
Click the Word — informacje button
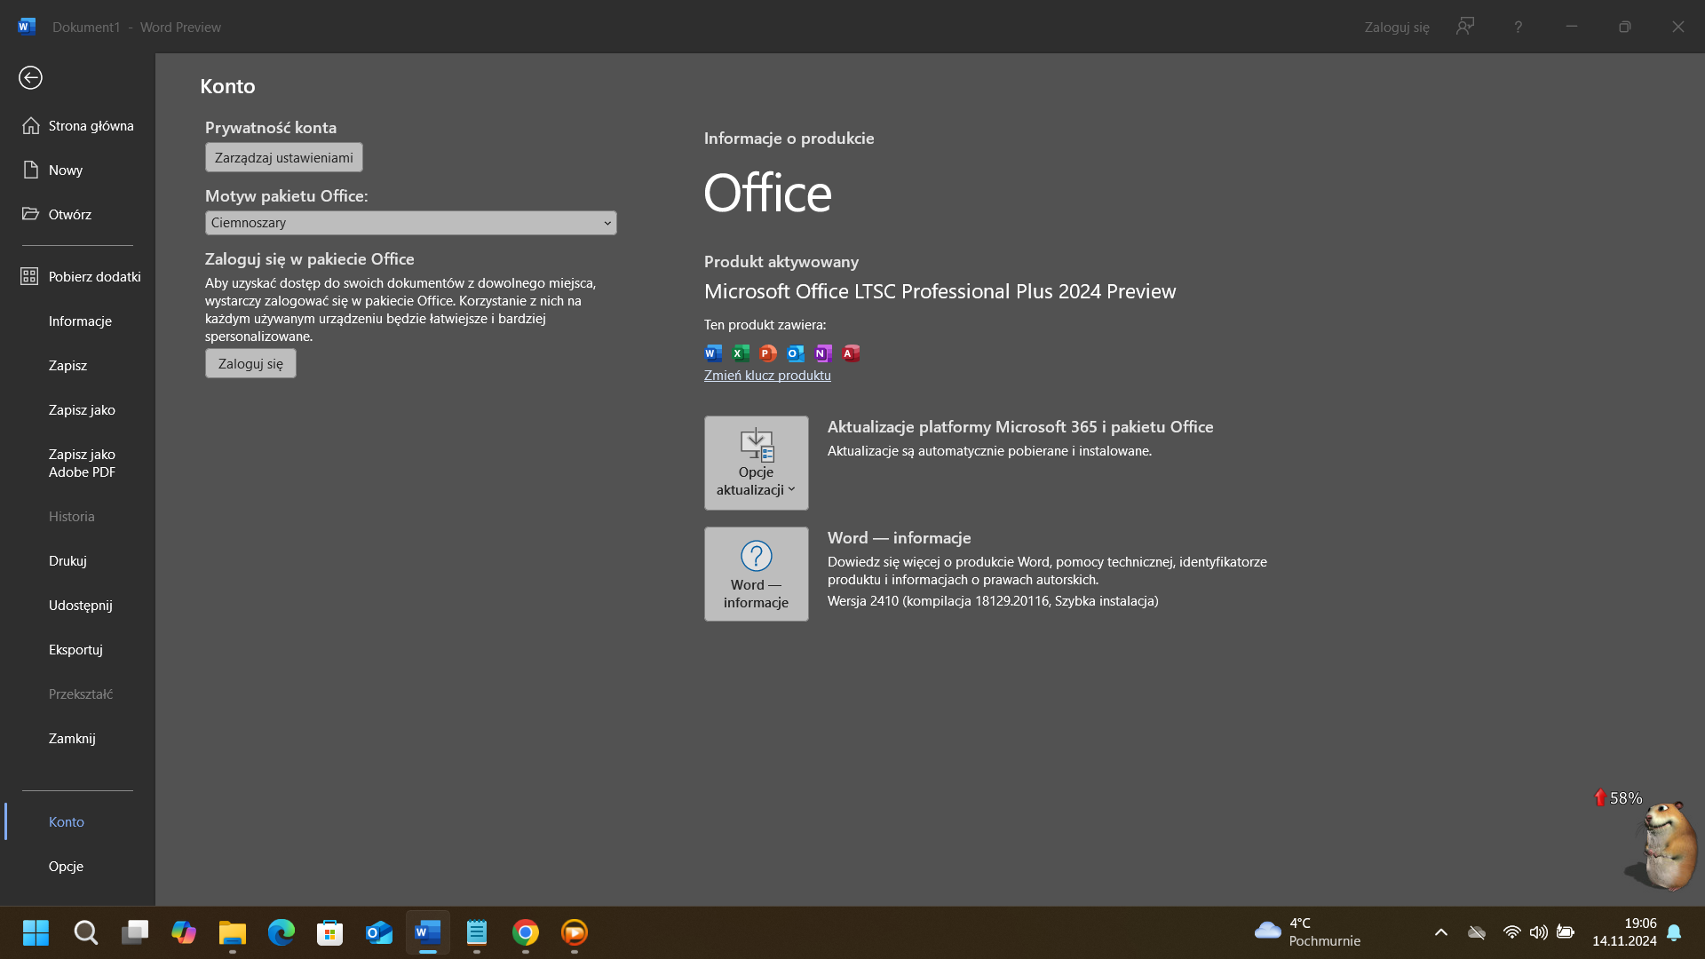pyautogui.click(x=757, y=575)
